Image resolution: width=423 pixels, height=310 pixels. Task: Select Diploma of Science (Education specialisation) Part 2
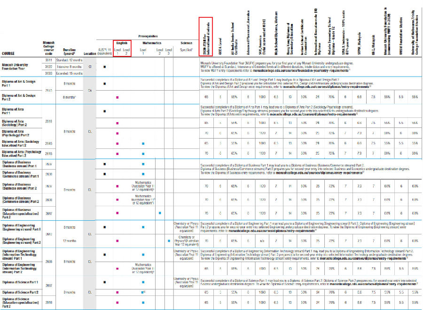click(20, 302)
